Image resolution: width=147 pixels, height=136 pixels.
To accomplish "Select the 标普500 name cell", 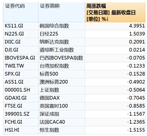I will click(62, 74).
